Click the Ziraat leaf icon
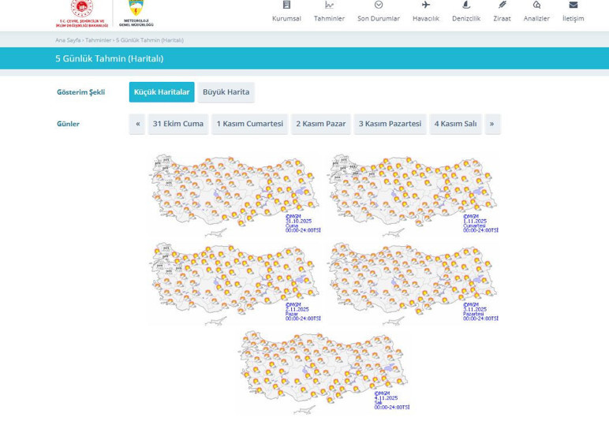This screenshot has width=609, height=425. (502, 5)
